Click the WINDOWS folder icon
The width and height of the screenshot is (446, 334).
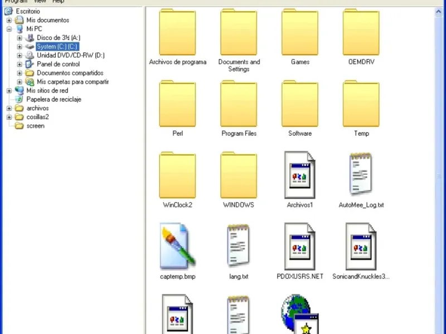(239, 175)
